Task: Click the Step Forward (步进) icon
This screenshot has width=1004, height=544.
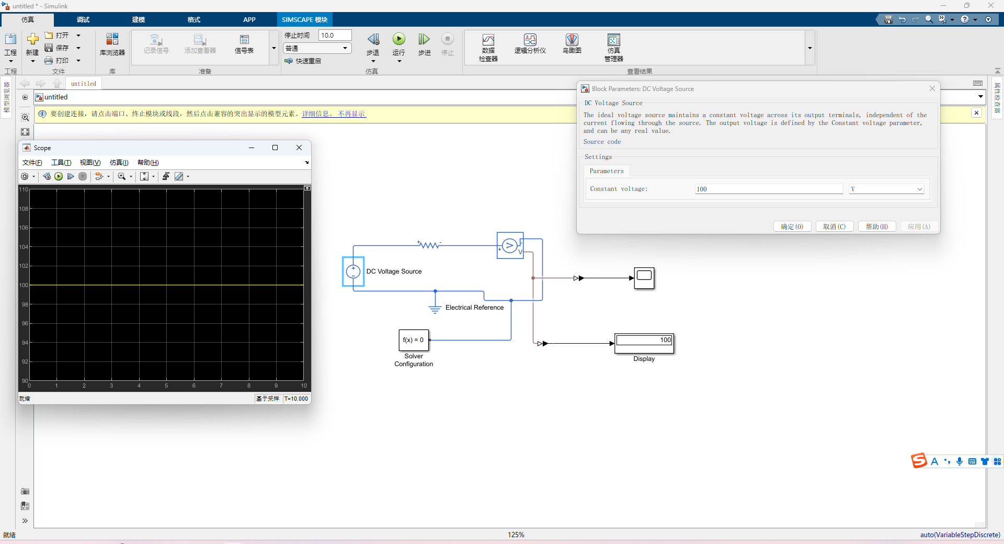Action: 424,39
